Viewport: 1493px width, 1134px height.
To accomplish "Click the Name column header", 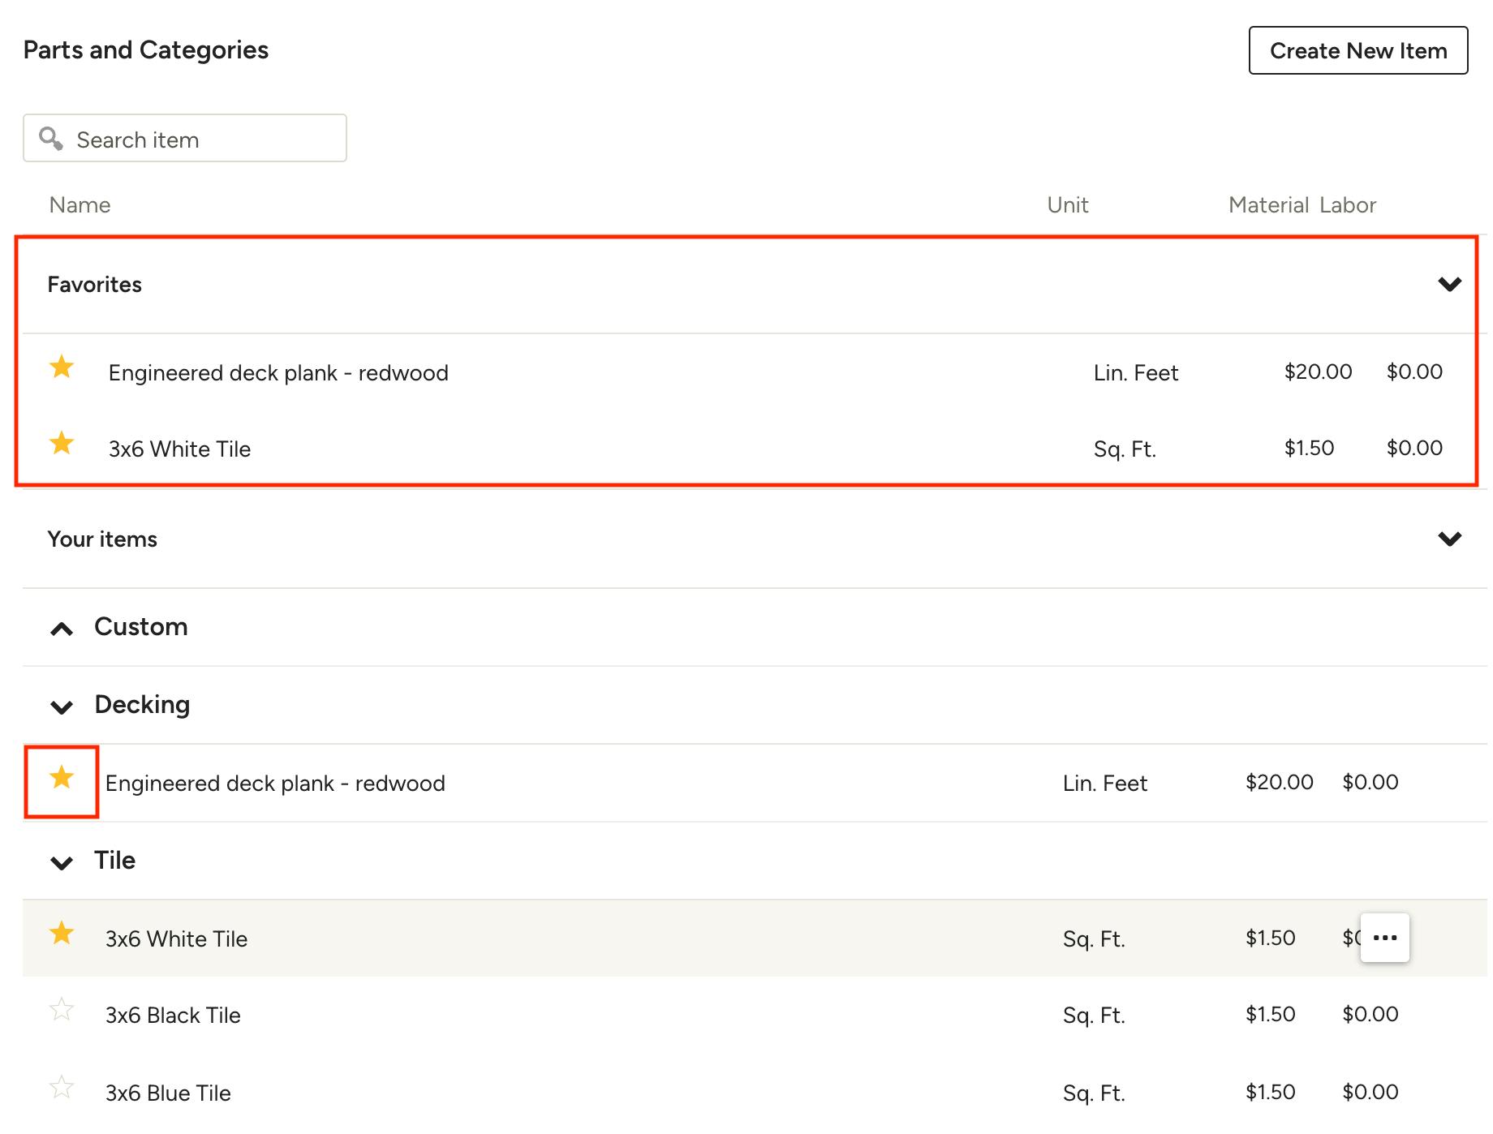I will tap(80, 205).
